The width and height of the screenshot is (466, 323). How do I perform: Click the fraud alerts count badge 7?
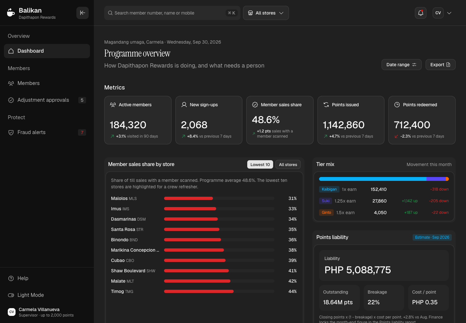point(82,132)
